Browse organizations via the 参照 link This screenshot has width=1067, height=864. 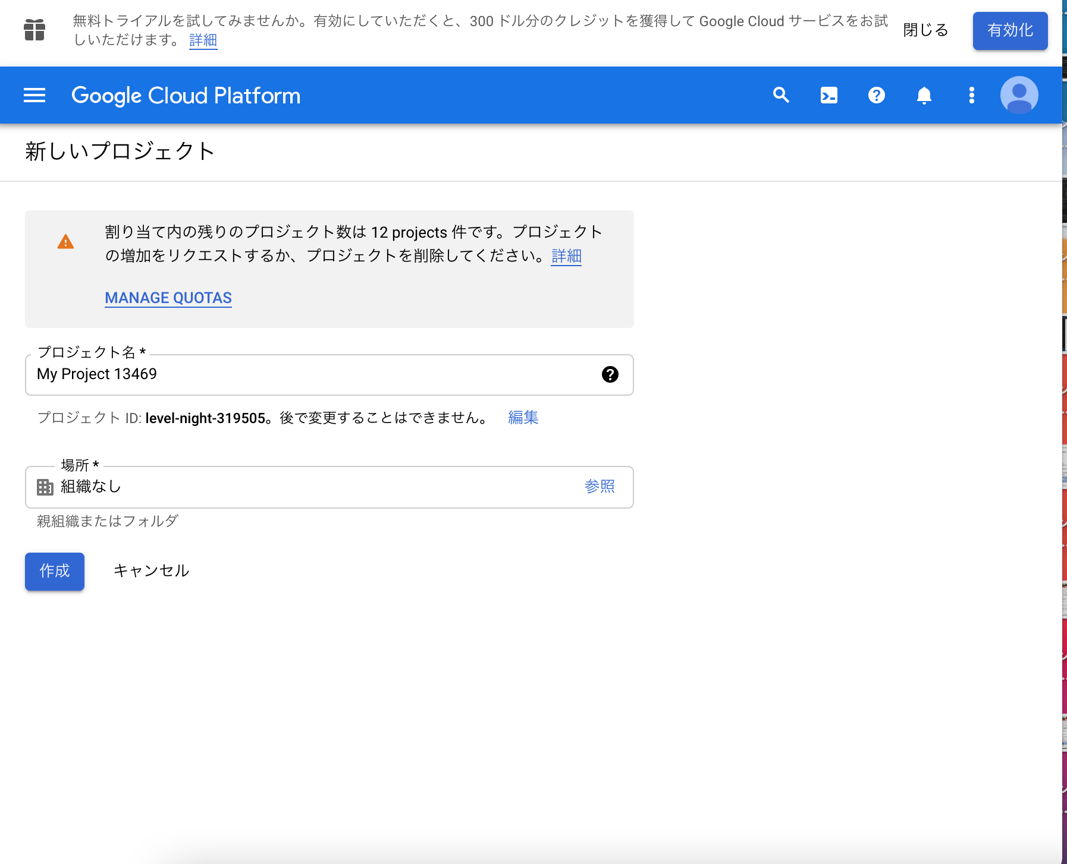(601, 487)
